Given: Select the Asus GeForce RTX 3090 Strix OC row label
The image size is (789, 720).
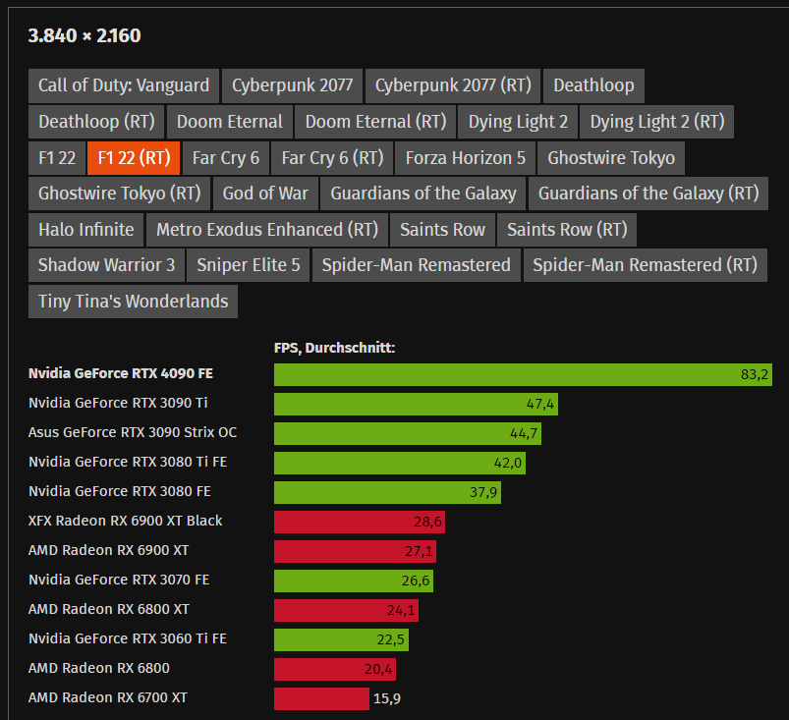Looking at the screenshot, I should click(133, 432).
